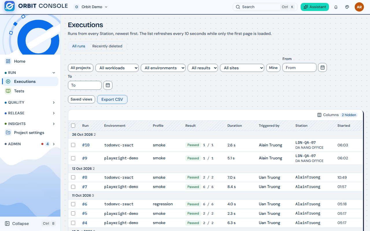The image size is (370, 231).
Task: Go to Home in the sidebar
Action: click(30, 61)
